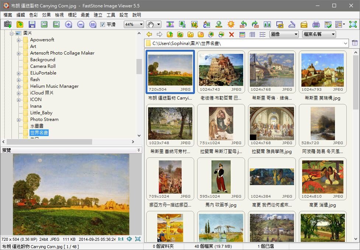Click the screen capture monitors icon
The image size is (360, 250).
tap(280, 24)
